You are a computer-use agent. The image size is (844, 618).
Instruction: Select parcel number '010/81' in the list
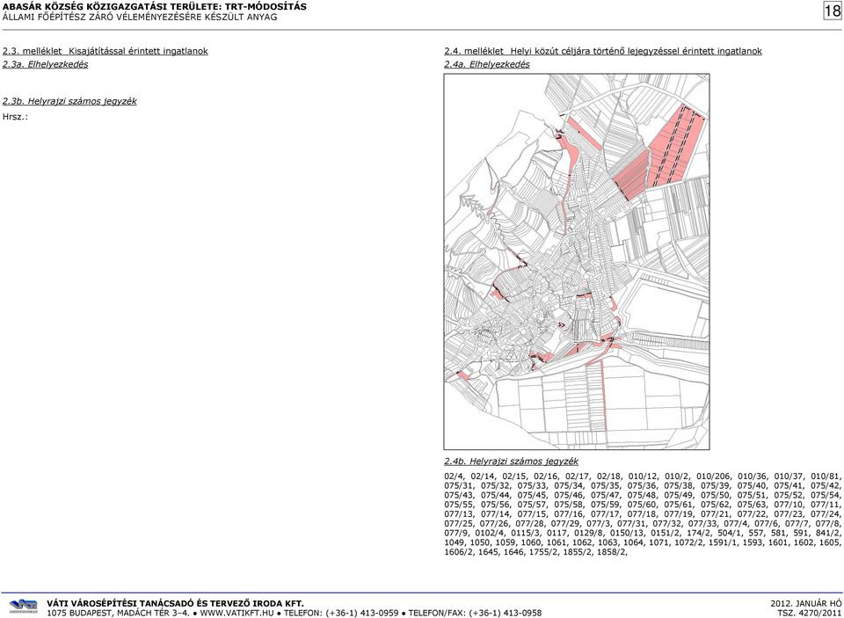[826, 476]
